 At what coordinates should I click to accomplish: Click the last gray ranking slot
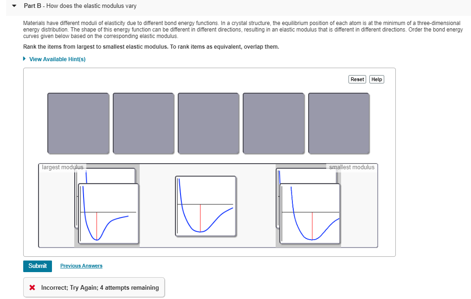(338, 123)
